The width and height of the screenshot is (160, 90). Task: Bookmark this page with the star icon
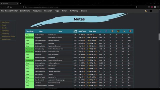click(x=136, y=7)
